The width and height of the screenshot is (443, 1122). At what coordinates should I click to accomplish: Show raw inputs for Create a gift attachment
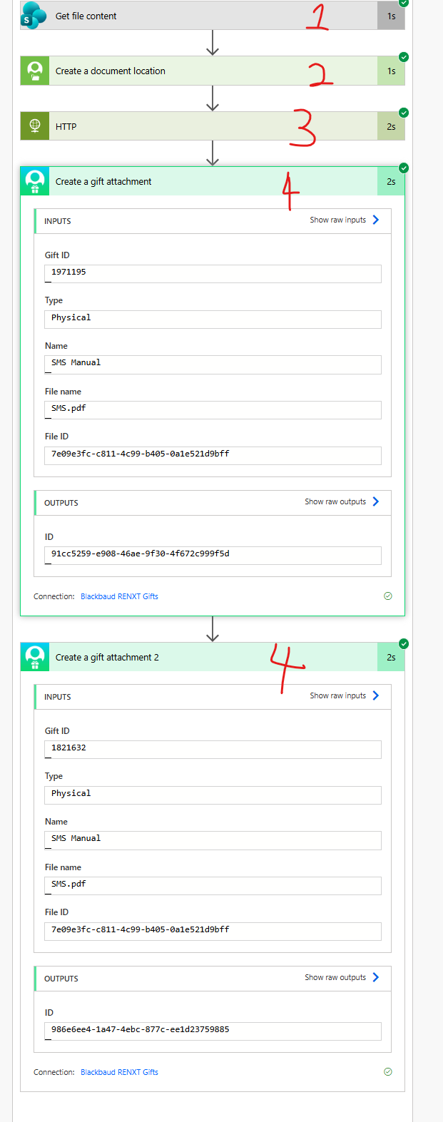pyautogui.click(x=345, y=220)
